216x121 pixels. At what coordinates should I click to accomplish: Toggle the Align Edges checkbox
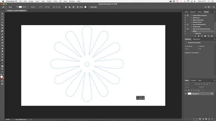(x=89, y=7)
